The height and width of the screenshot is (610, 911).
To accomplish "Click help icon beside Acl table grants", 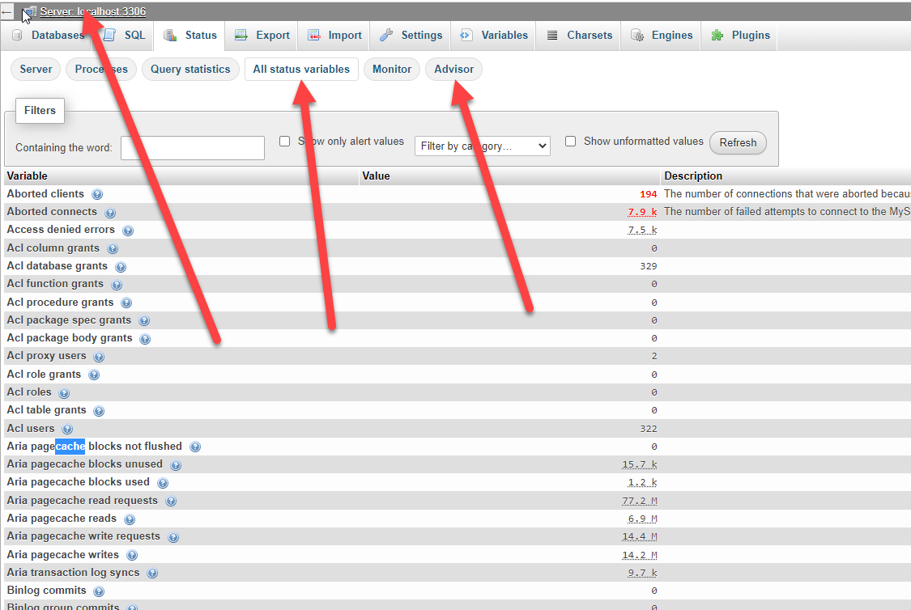I will pyautogui.click(x=99, y=411).
